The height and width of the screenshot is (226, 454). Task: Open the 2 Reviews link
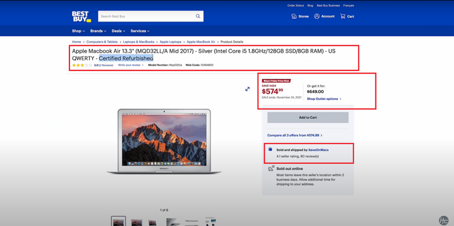coord(106,65)
